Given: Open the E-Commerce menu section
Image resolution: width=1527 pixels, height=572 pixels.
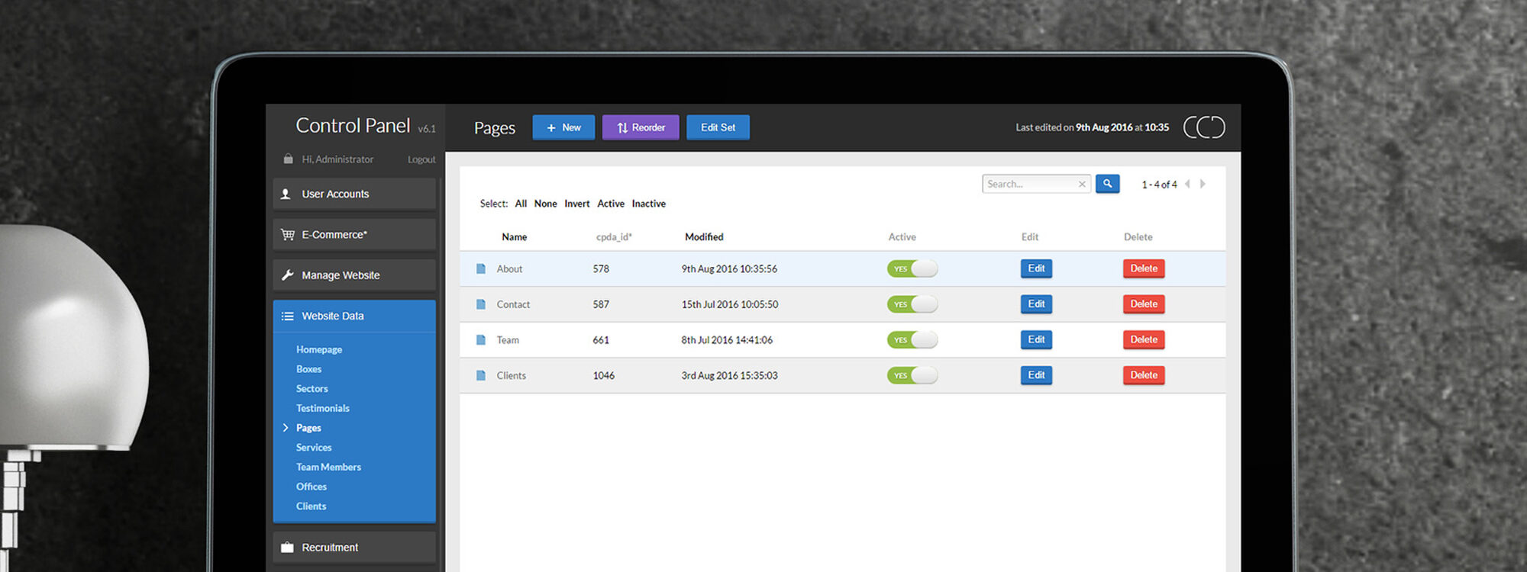Looking at the screenshot, I should pyautogui.click(x=354, y=235).
